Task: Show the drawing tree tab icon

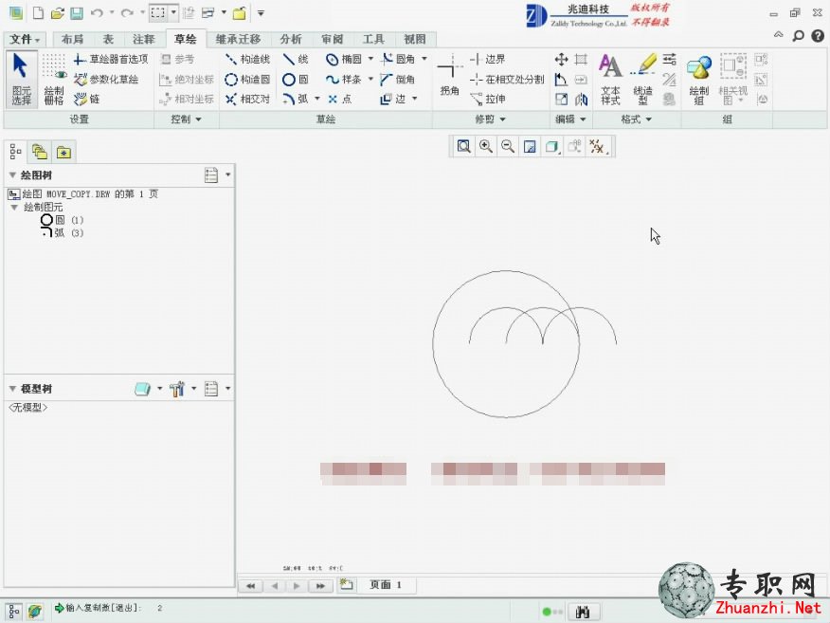Action: [15, 152]
